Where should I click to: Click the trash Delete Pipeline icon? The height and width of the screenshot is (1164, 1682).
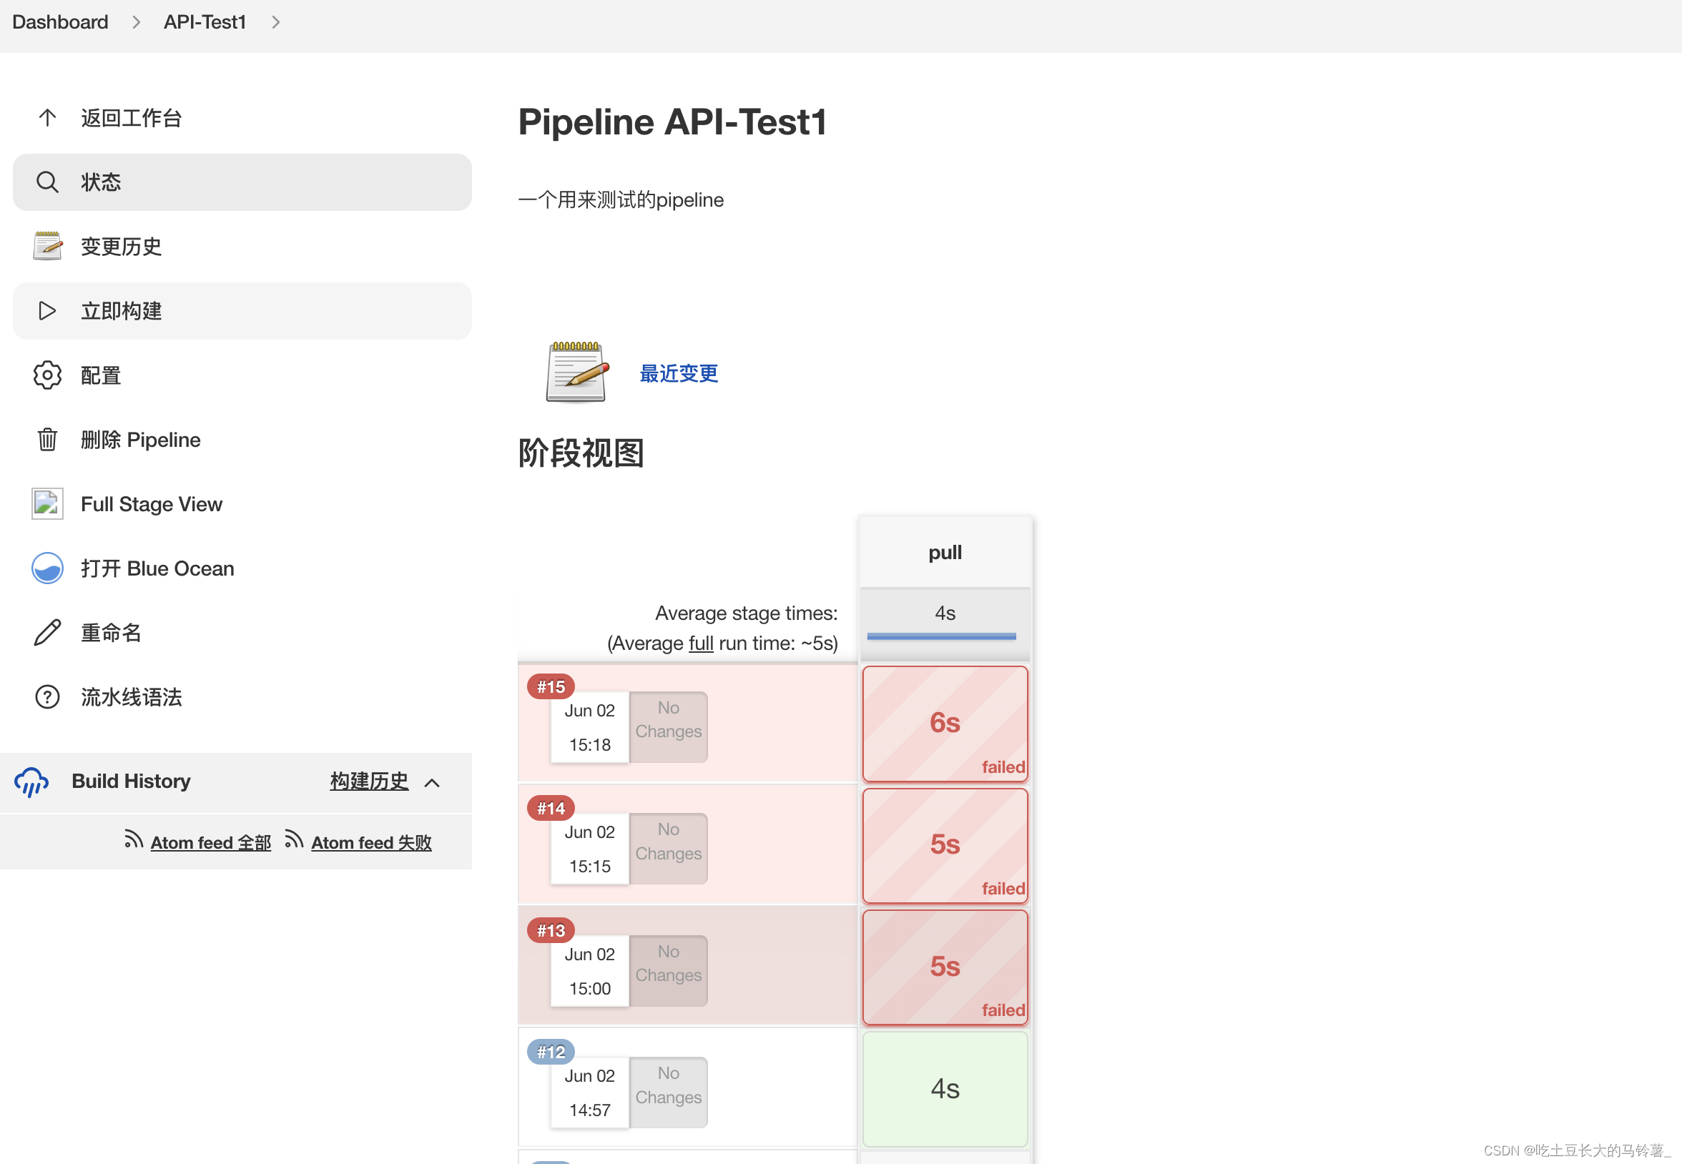pyautogui.click(x=47, y=439)
